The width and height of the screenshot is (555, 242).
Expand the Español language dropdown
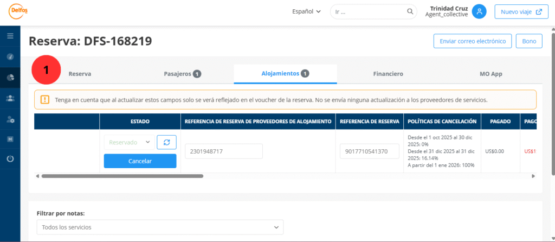[306, 11]
